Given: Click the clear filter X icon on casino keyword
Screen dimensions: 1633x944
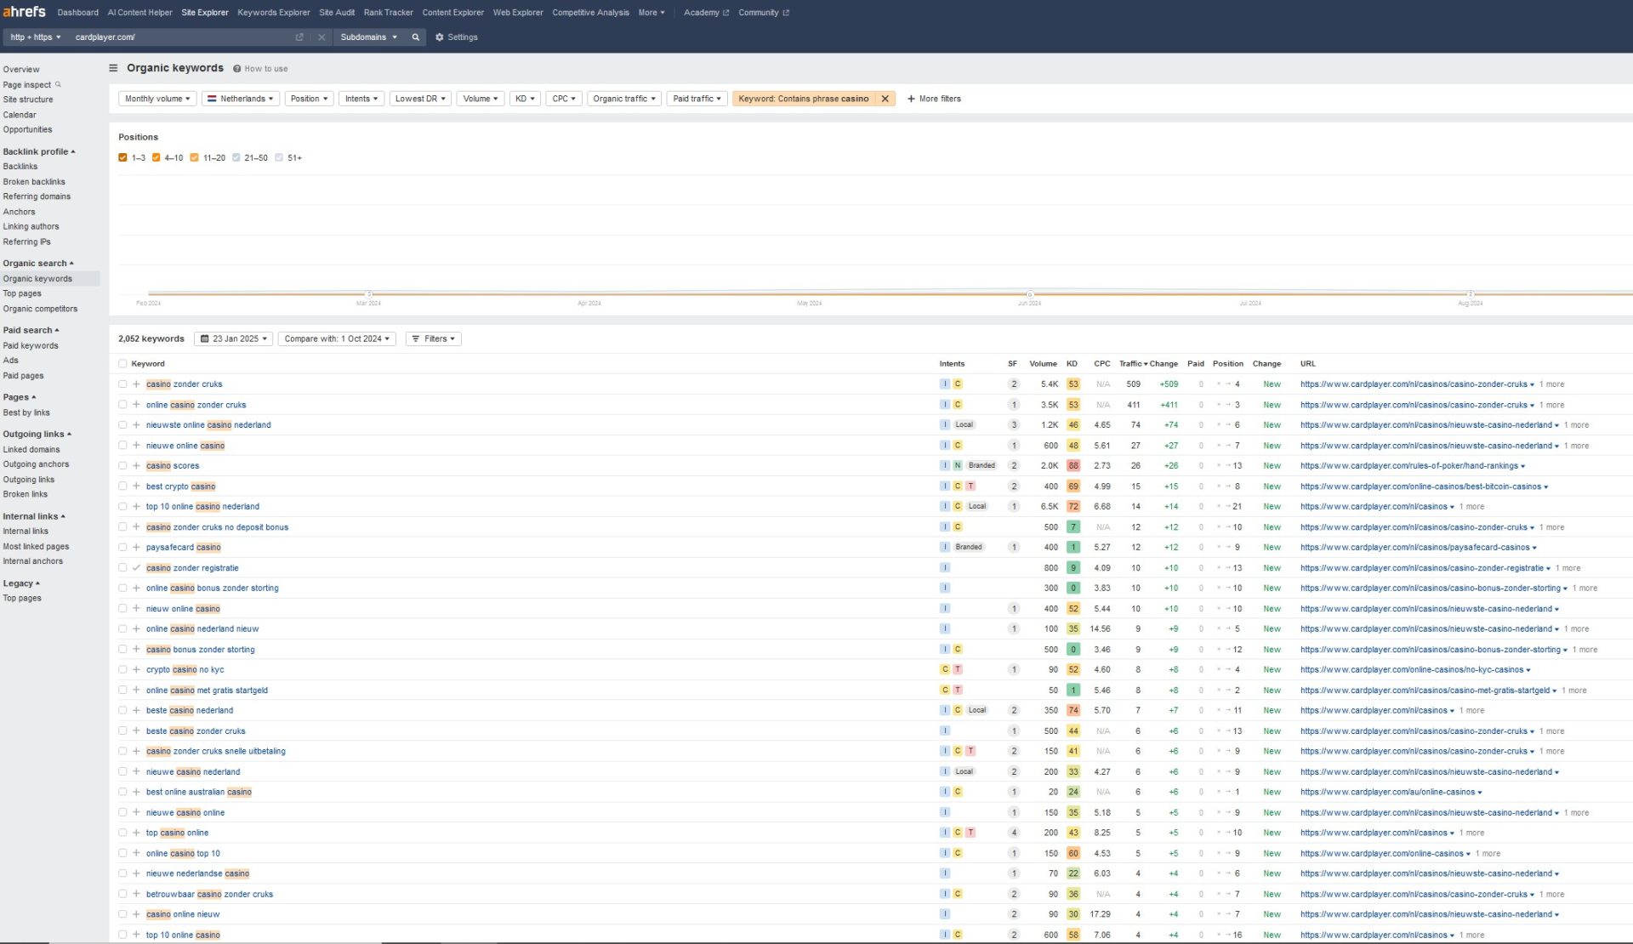Looking at the screenshot, I should [885, 98].
